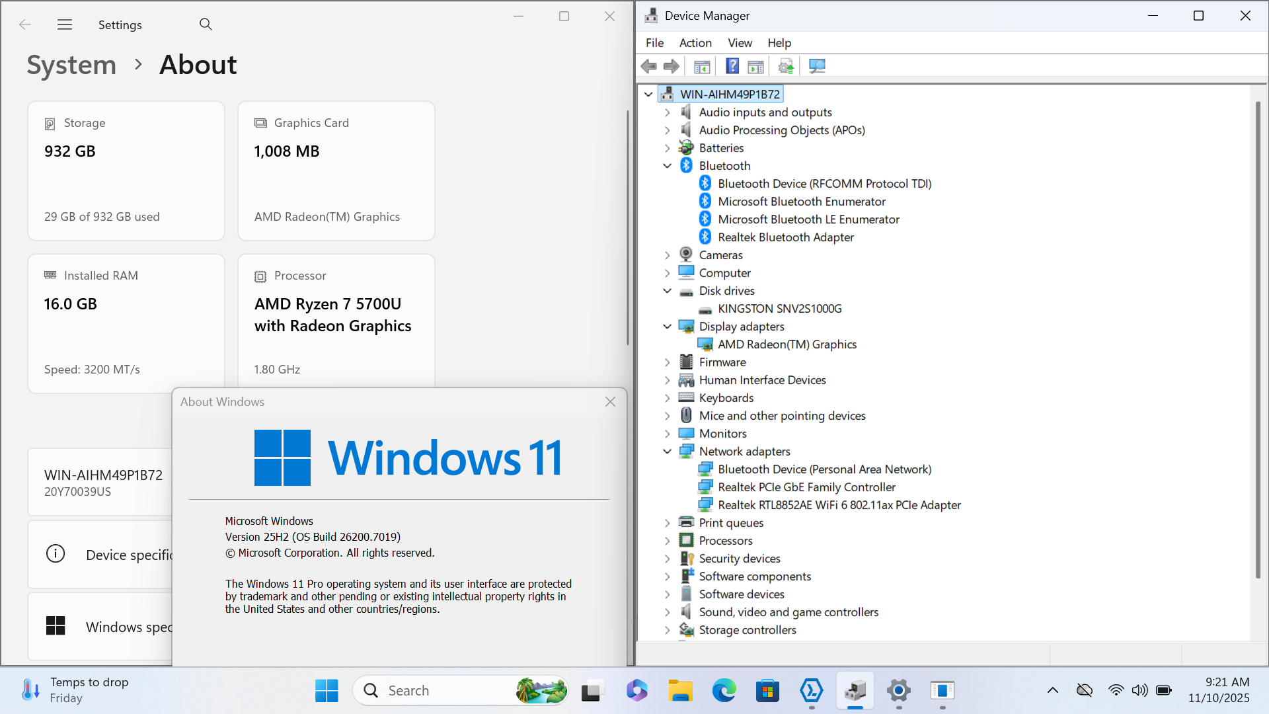Select Realtek Bluetooth Adapter device
1269x714 pixels.
pos(786,237)
